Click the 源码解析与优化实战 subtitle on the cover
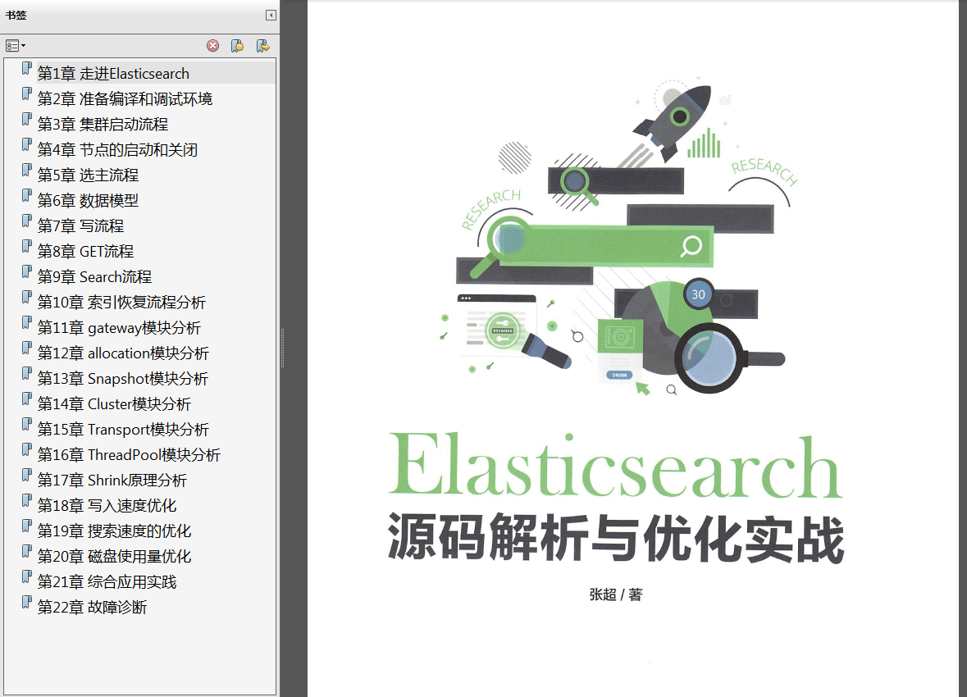 [x=615, y=538]
